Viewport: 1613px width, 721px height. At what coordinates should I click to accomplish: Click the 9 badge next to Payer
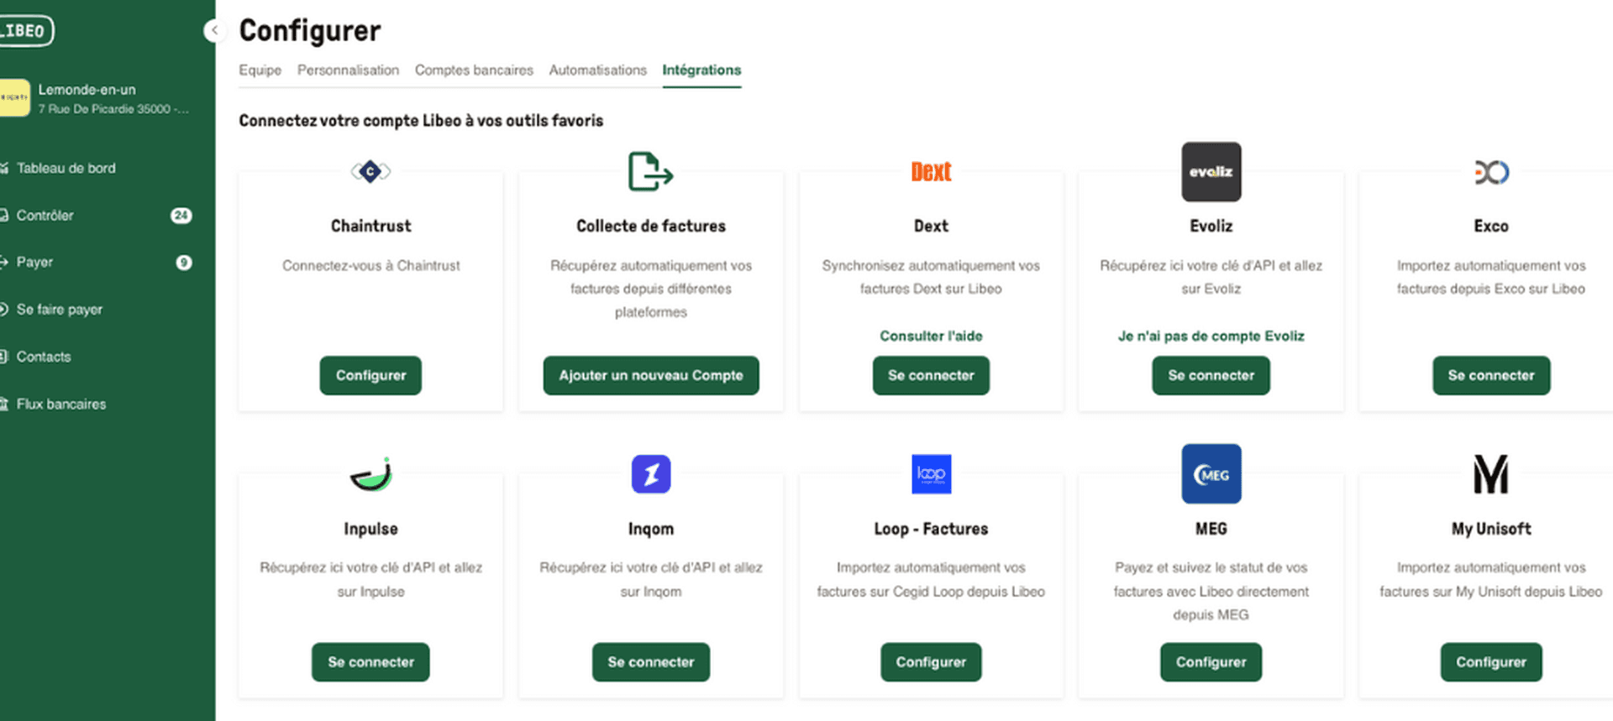[183, 263]
